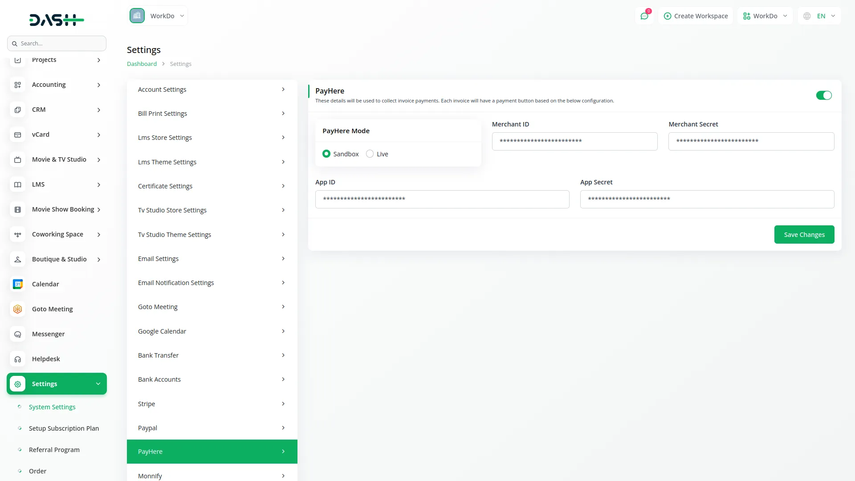
Task: Select the Sandbox mode radio button
Action: click(x=326, y=154)
